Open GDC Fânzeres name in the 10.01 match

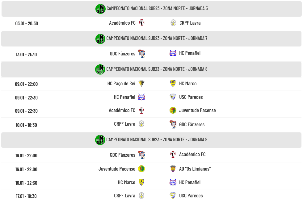point(192,124)
